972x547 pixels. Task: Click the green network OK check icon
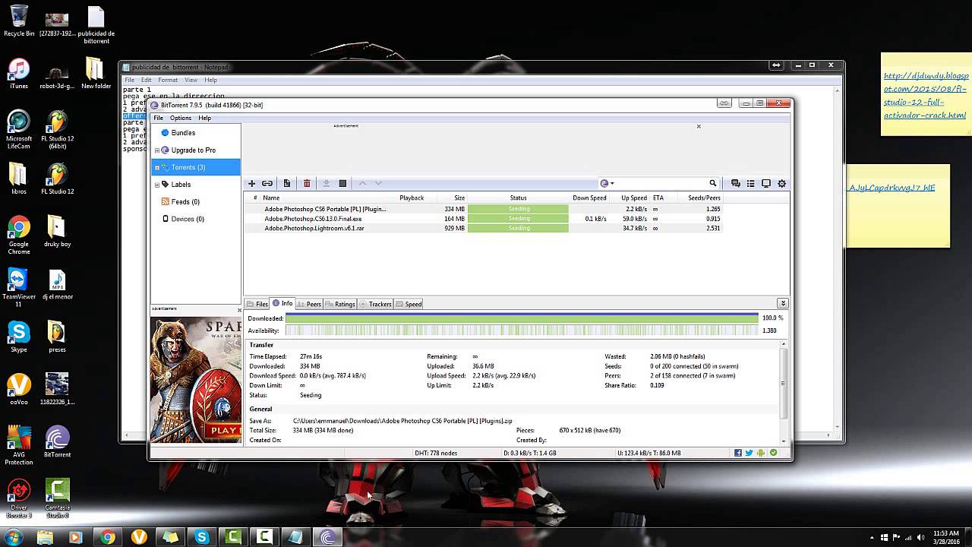pos(773,453)
